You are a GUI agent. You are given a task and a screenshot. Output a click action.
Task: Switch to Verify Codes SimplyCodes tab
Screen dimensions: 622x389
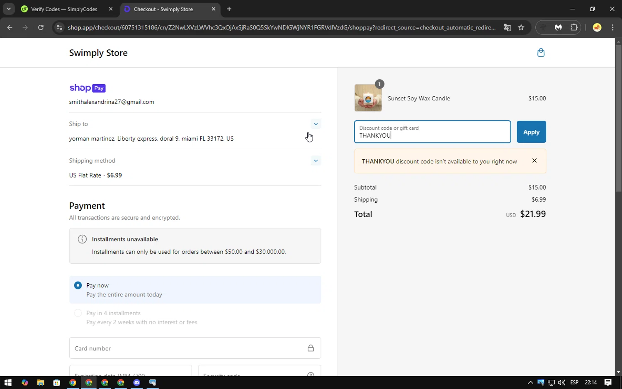pos(64,9)
